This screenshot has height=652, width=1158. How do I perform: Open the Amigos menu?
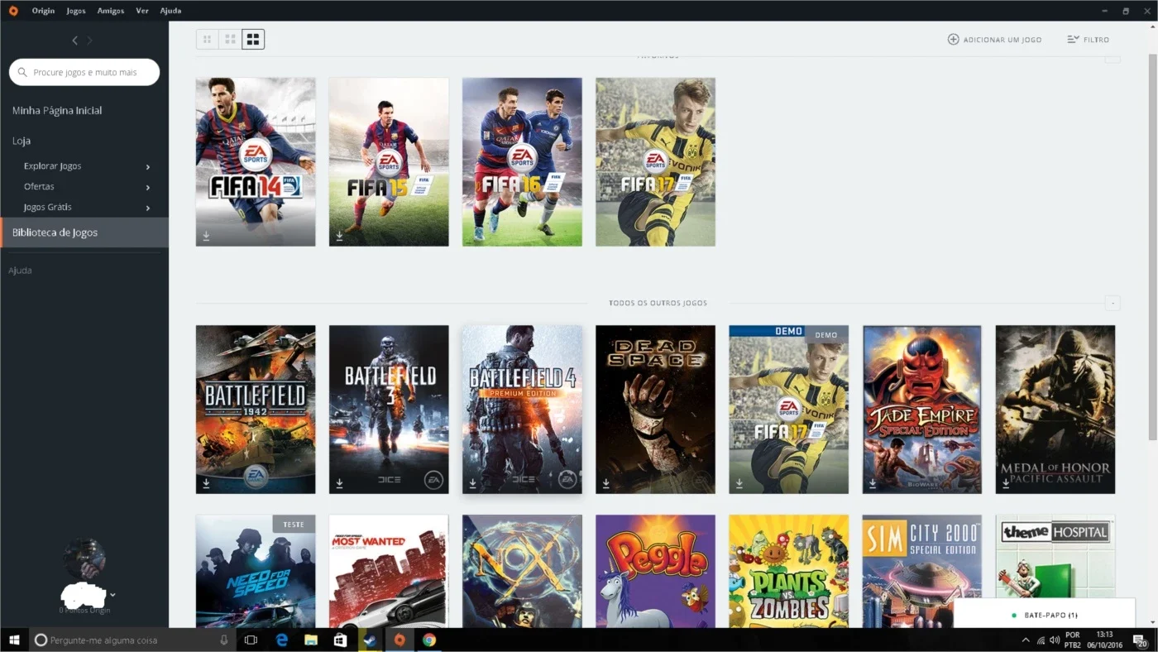pyautogui.click(x=111, y=11)
